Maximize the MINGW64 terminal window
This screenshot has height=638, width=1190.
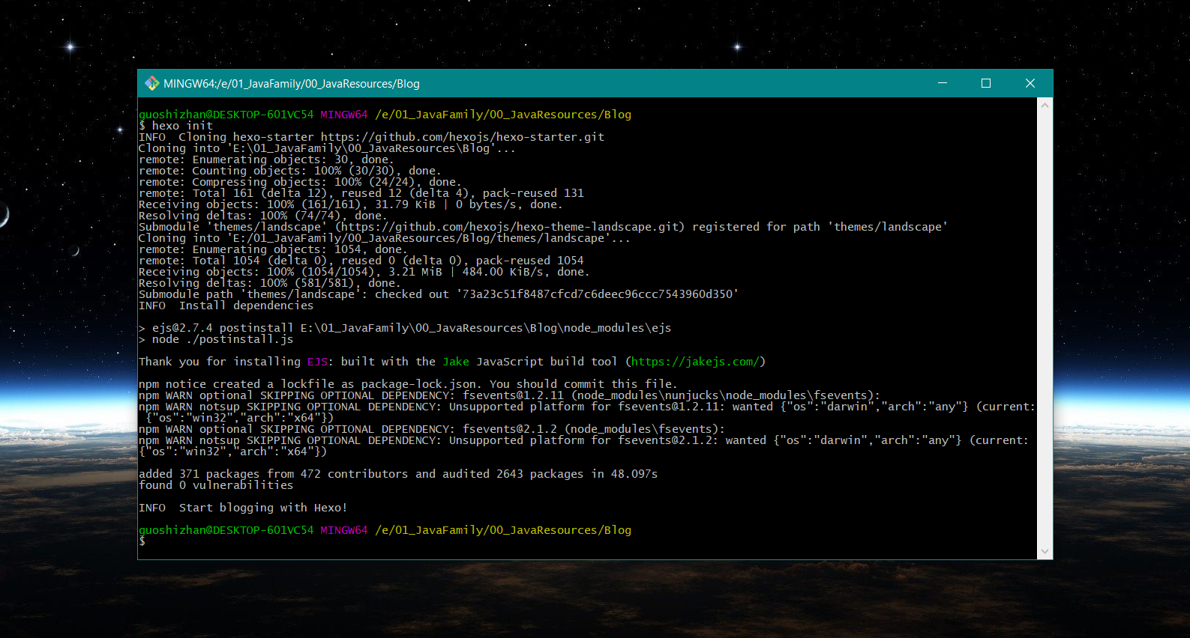(986, 83)
